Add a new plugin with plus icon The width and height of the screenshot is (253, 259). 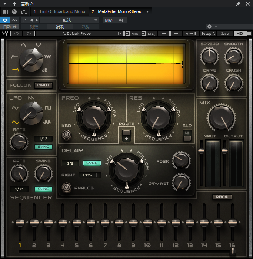14,4
